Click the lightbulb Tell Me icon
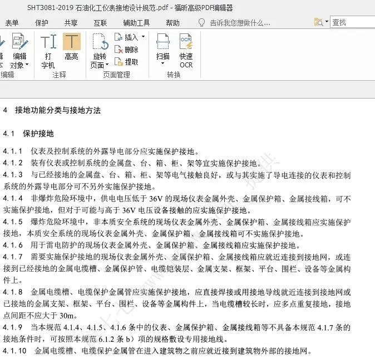The image size is (375, 358). click(x=201, y=23)
